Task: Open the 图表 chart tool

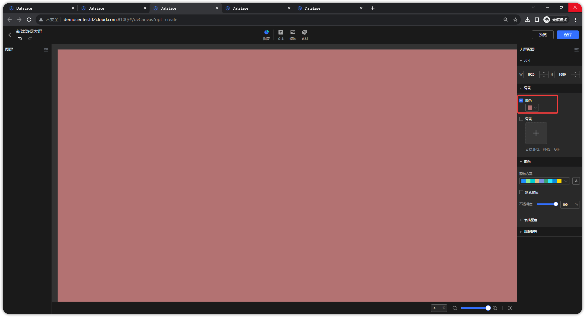Action: point(267,35)
